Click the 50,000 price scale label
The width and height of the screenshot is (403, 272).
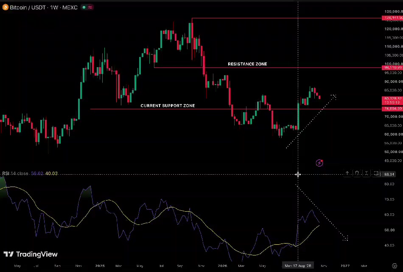click(x=394, y=152)
